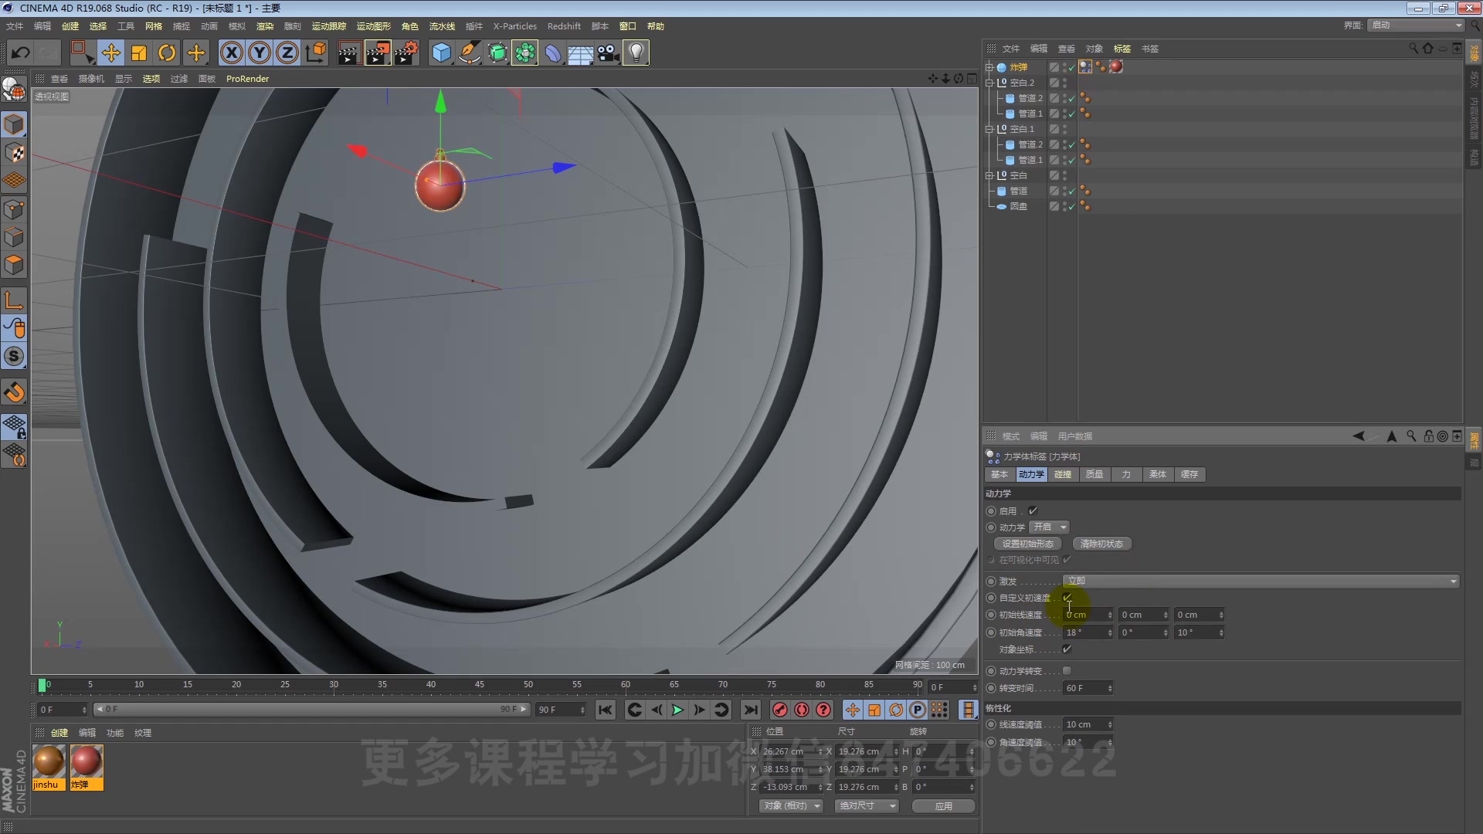Collapse the 空白.2 null tree group

tap(989, 83)
